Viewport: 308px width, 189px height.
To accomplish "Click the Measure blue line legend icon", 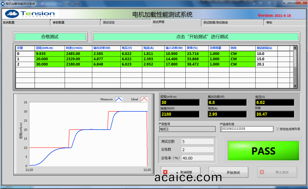I will coord(119,100).
